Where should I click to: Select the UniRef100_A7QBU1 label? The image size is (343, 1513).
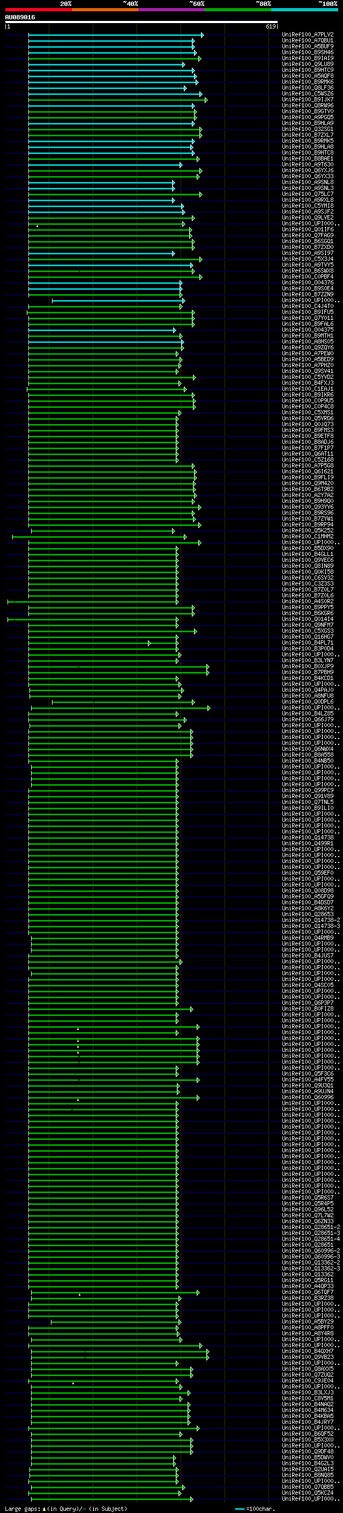point(308,41)
